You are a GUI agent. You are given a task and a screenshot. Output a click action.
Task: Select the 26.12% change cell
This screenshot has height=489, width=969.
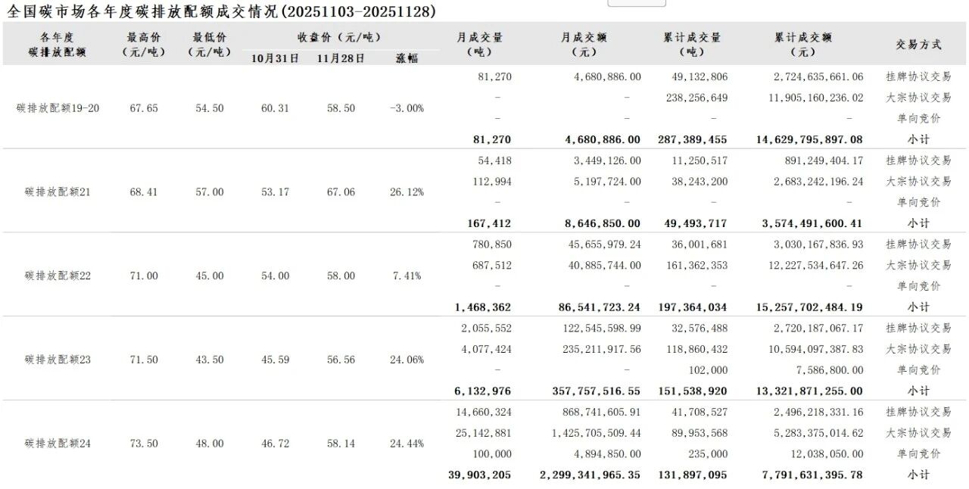[x=407, y=192]
